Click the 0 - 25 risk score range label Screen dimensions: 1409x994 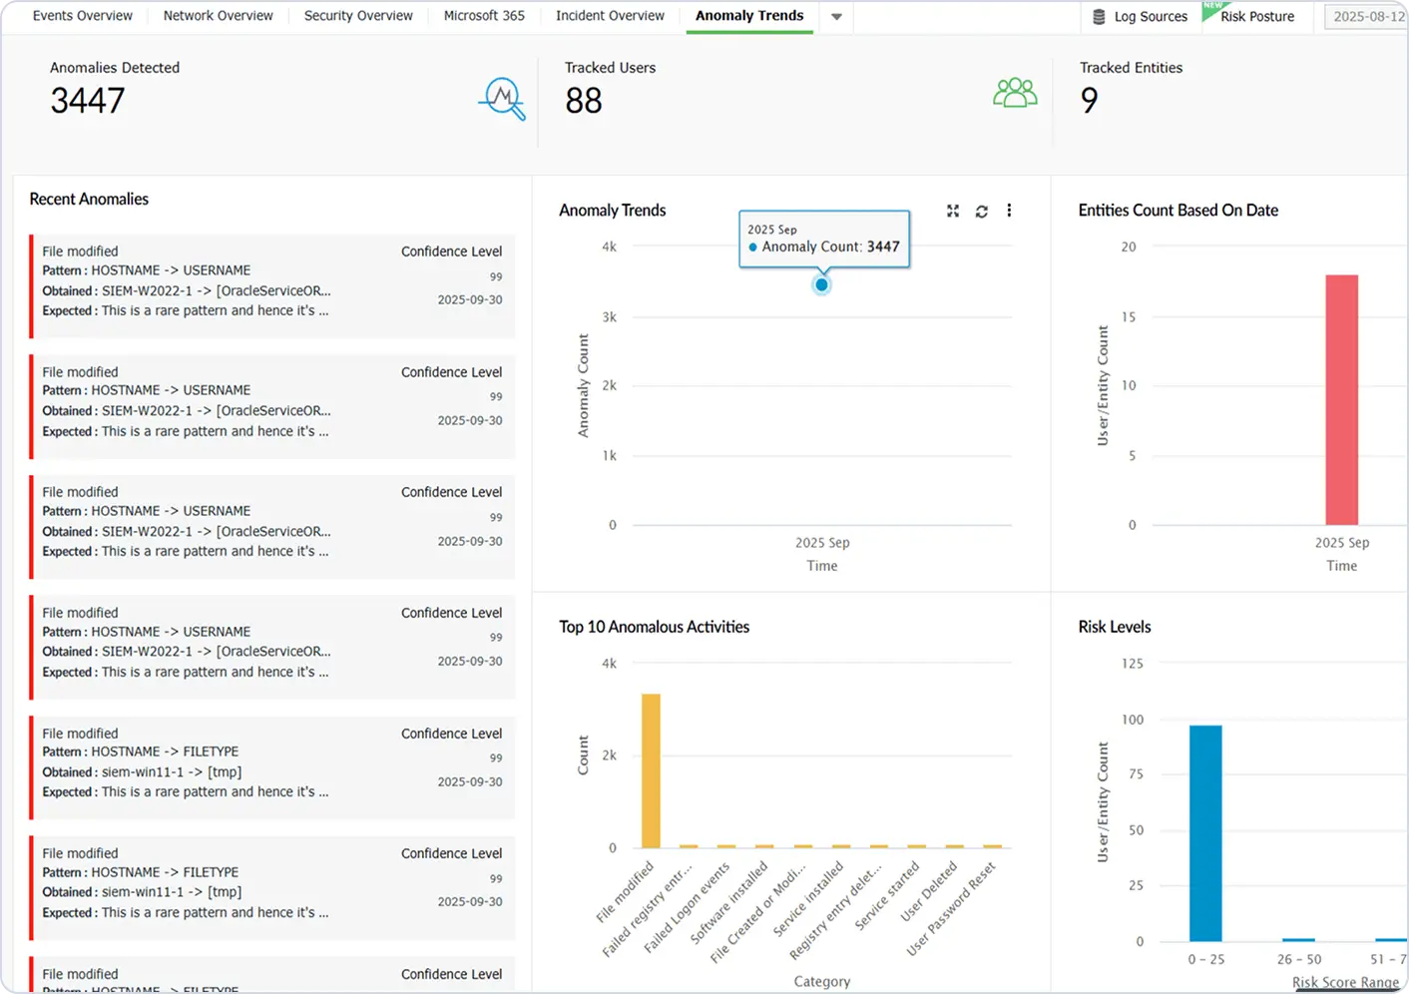click(x=1205, y=960)
